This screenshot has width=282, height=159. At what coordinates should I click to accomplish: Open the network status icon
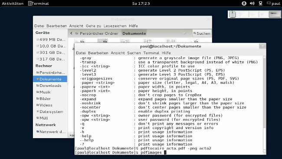260,3
